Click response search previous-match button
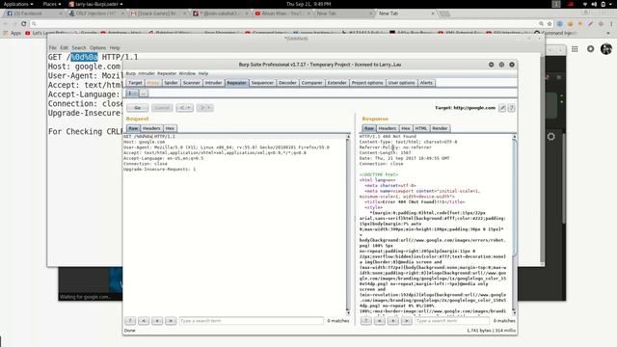Screen dimensions: 617x347 [380, 321]
